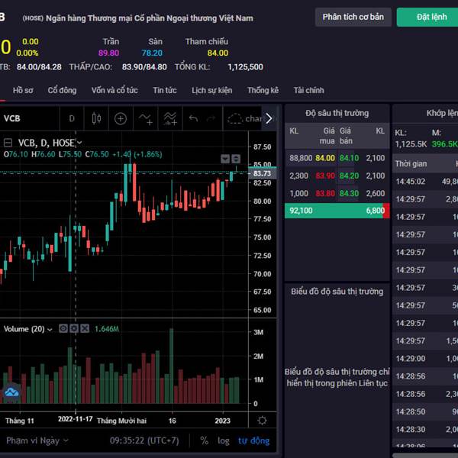The image size is (458, 458).
Task: Open the Volume indicator settings gear
Action: pos(74,328)
